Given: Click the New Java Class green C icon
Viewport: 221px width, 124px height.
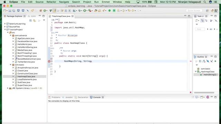Looking at the screenshot, I should point(45,11).
